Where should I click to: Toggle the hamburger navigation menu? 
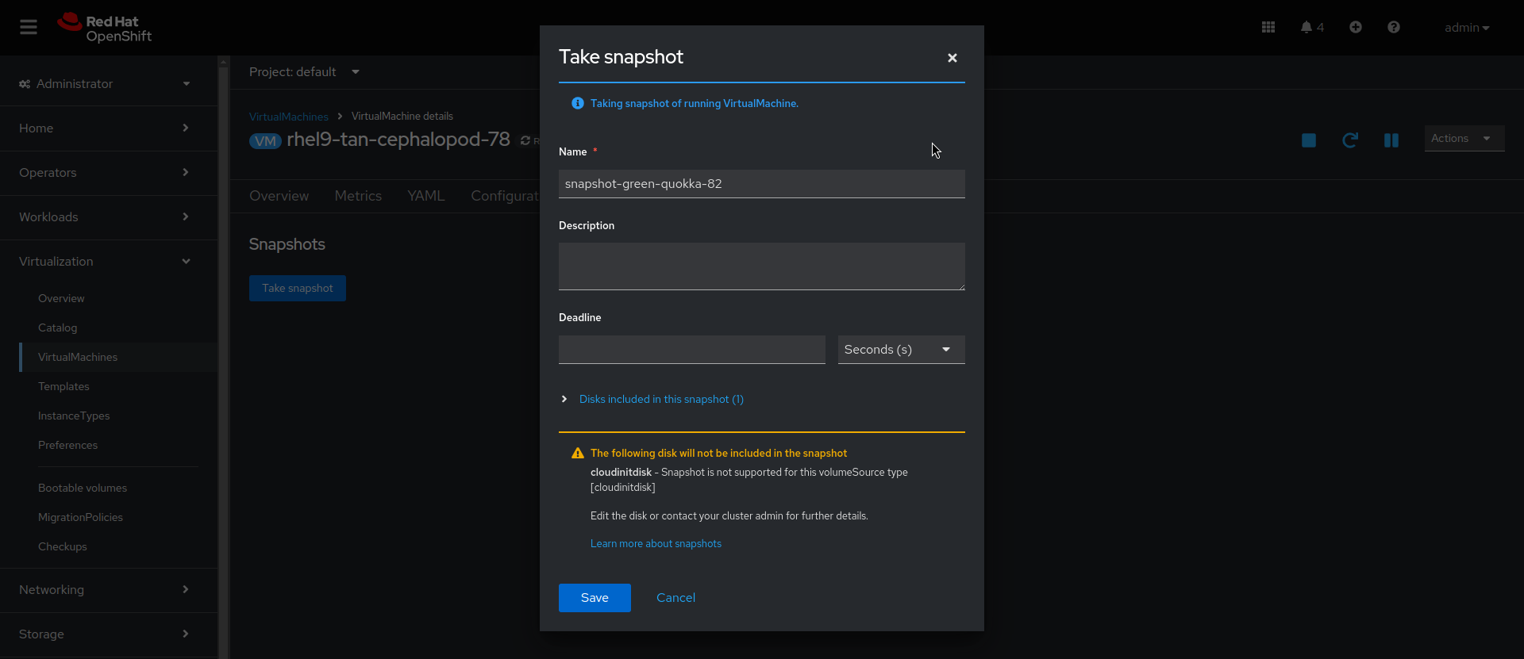tap(29, 27)
